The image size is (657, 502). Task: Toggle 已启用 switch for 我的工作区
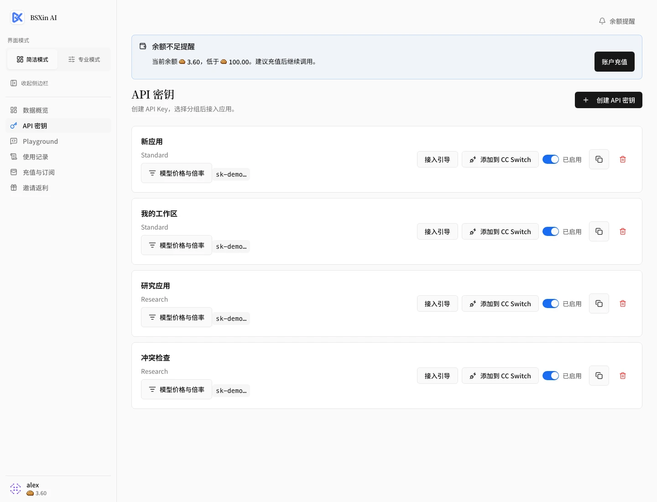point(551,231)
